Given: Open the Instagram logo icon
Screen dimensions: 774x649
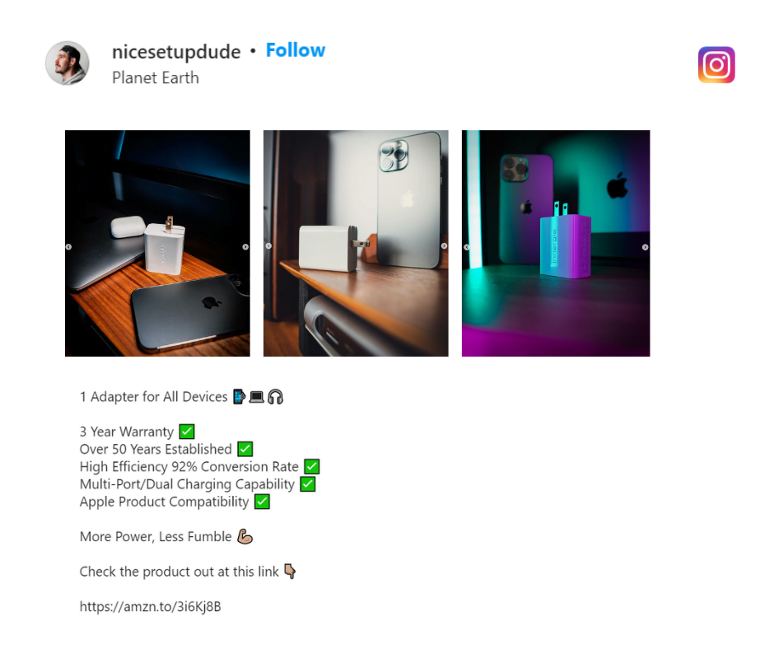Looking at the screenshot, I should (716, 65).
